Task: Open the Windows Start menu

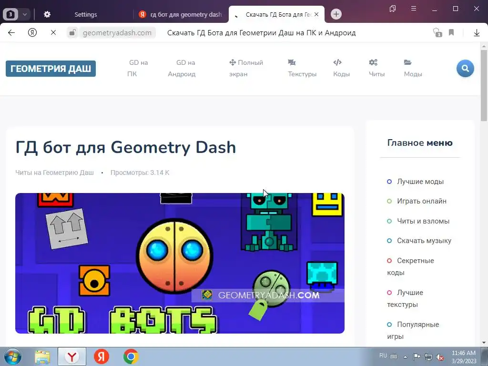Action: [12, 356]
